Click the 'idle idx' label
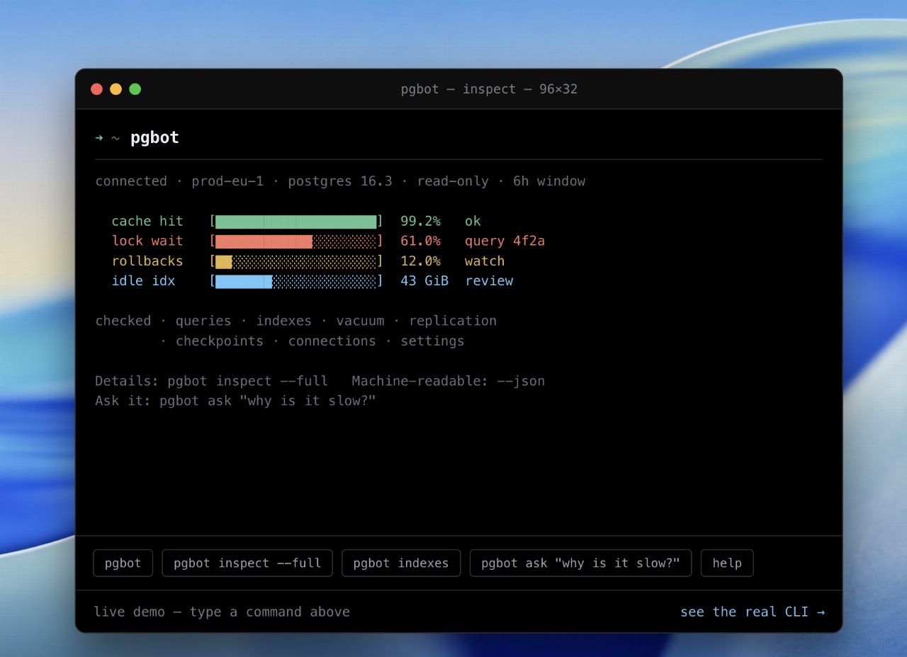Image resolution: width=907 pixels, height=657 pixels. click(143, 280)
